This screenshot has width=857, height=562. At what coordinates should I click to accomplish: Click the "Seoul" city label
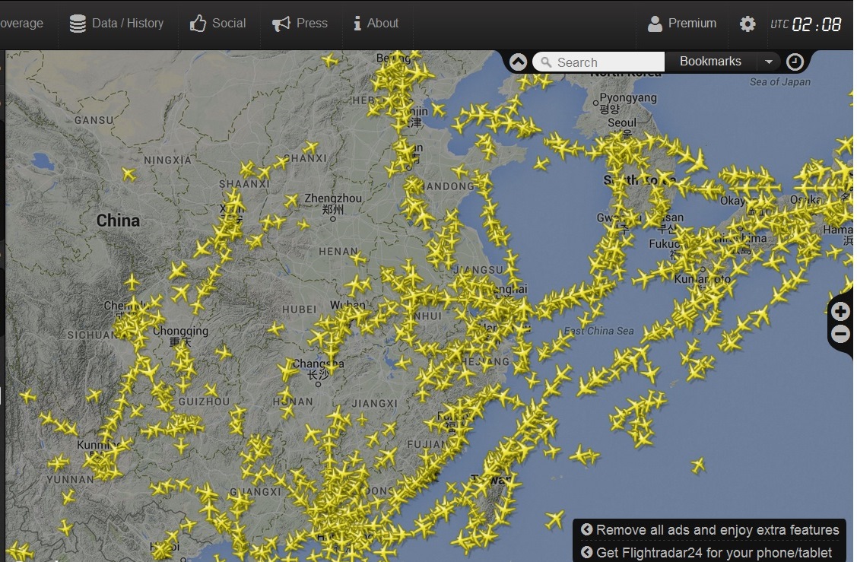(x=622, y=122)
